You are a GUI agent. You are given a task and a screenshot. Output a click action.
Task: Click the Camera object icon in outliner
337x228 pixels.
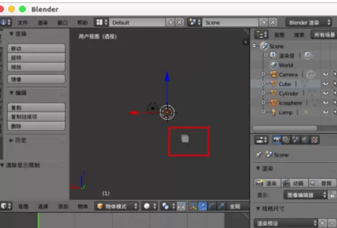pos(274,74)
